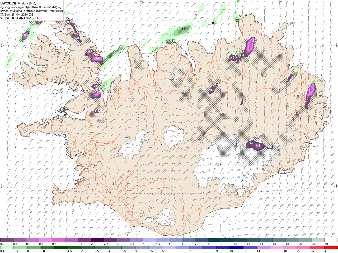Click the darkest purple 2 snow legend swatch
This screenshot has height=253, width=338.
coord(97,240)
